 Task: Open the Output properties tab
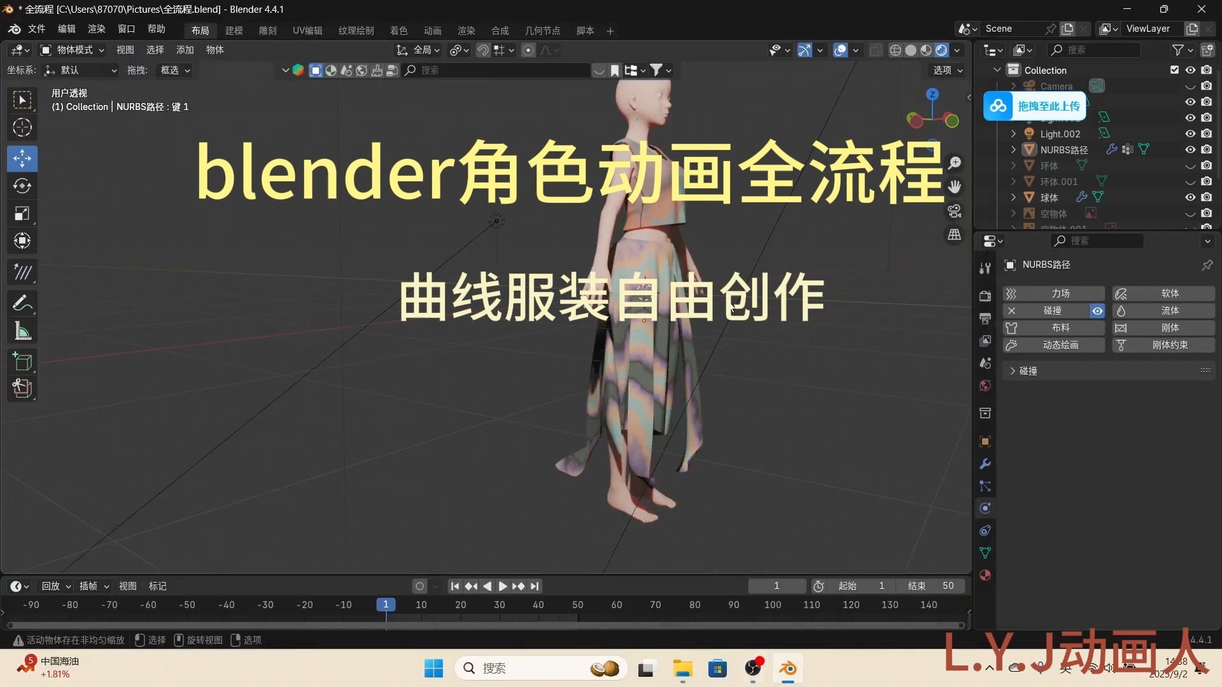click(985, 318)
